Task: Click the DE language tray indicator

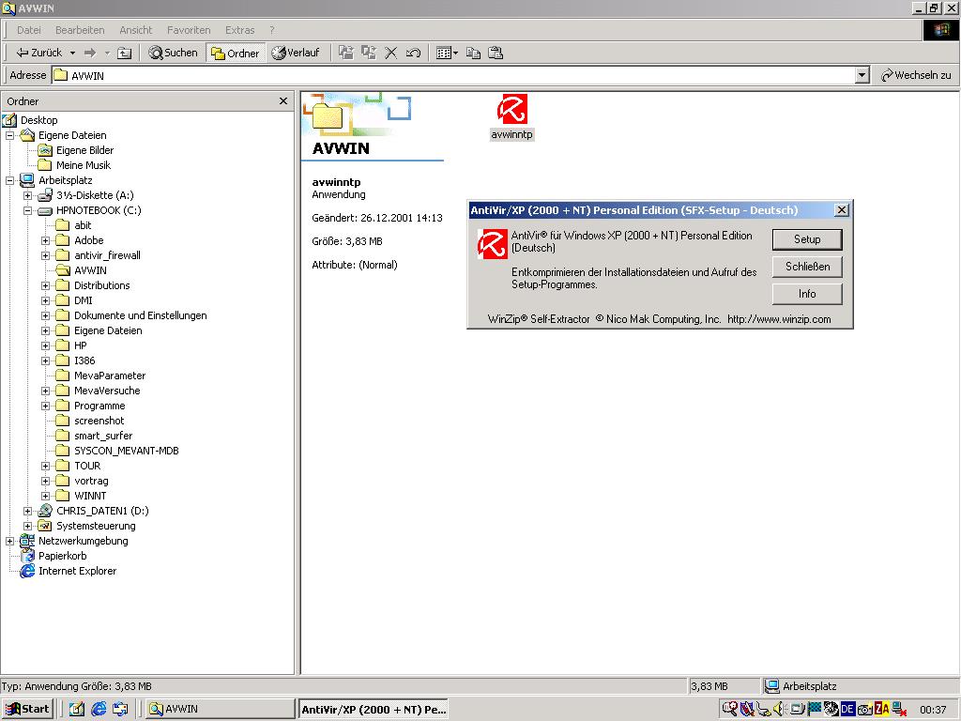Action: point(847,710)
